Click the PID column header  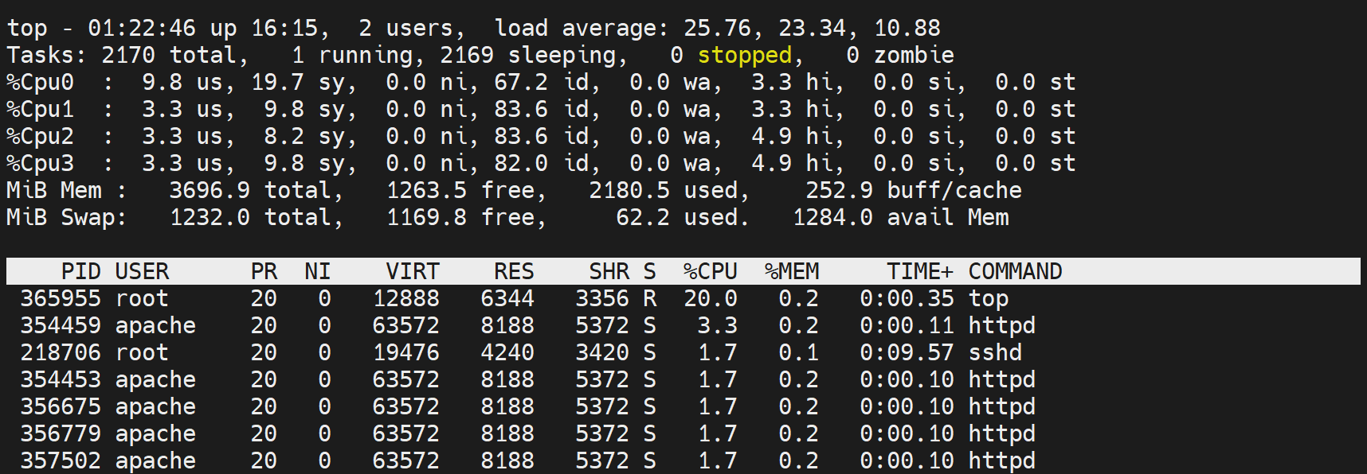80,271
